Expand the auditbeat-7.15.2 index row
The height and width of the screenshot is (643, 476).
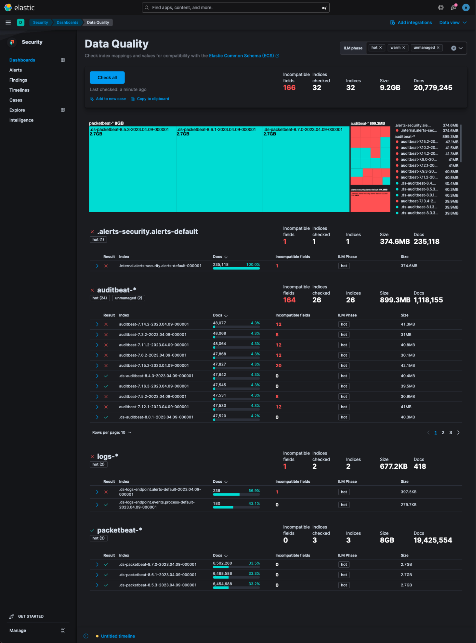(x=97, y=365)
